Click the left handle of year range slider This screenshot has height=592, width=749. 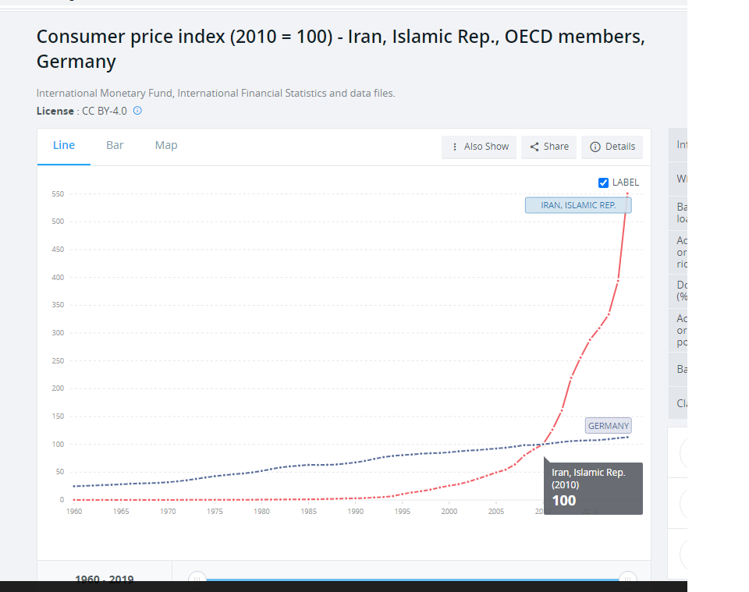click(197, 579)
